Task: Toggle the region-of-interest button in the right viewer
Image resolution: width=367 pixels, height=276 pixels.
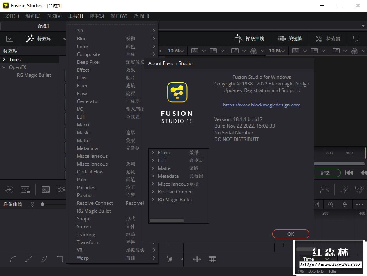Action: pos(336,51)
